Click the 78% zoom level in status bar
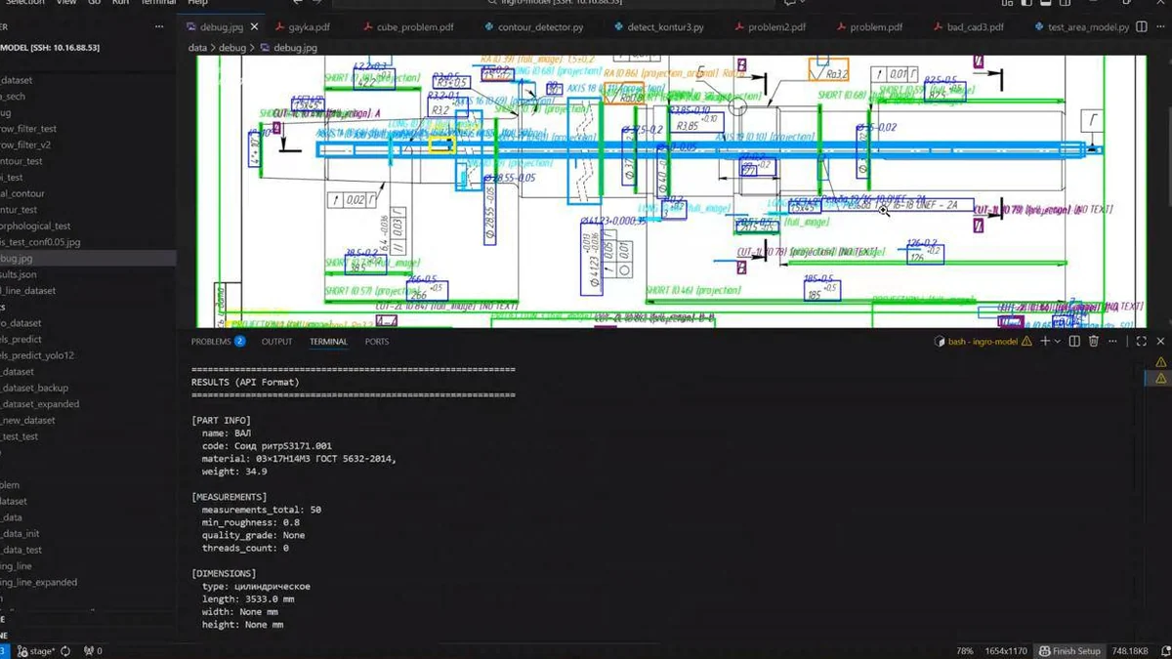1172x659 pixels. tap(965, 650)
